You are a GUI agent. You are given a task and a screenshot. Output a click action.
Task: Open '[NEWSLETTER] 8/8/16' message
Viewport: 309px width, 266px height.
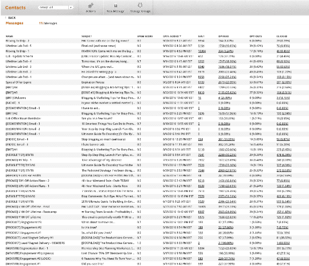click(x=20, y=155)
